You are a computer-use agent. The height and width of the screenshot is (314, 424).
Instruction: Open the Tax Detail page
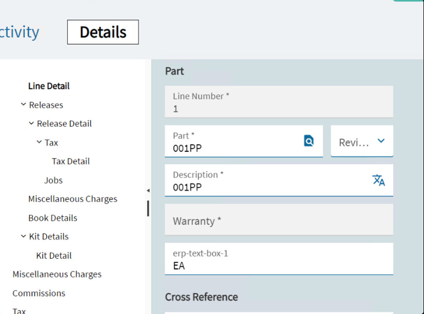[70, 161]
